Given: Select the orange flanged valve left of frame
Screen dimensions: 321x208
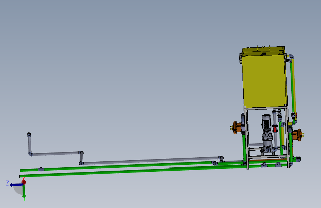Looking at the screenshot, I should pyautogui.click(x=237, y=128).
